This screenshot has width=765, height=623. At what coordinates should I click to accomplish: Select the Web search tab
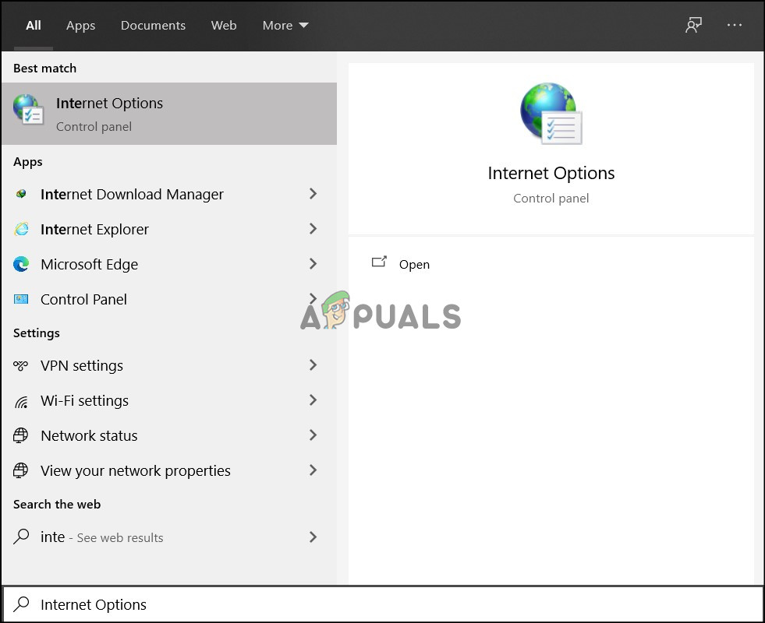(224, 25)
